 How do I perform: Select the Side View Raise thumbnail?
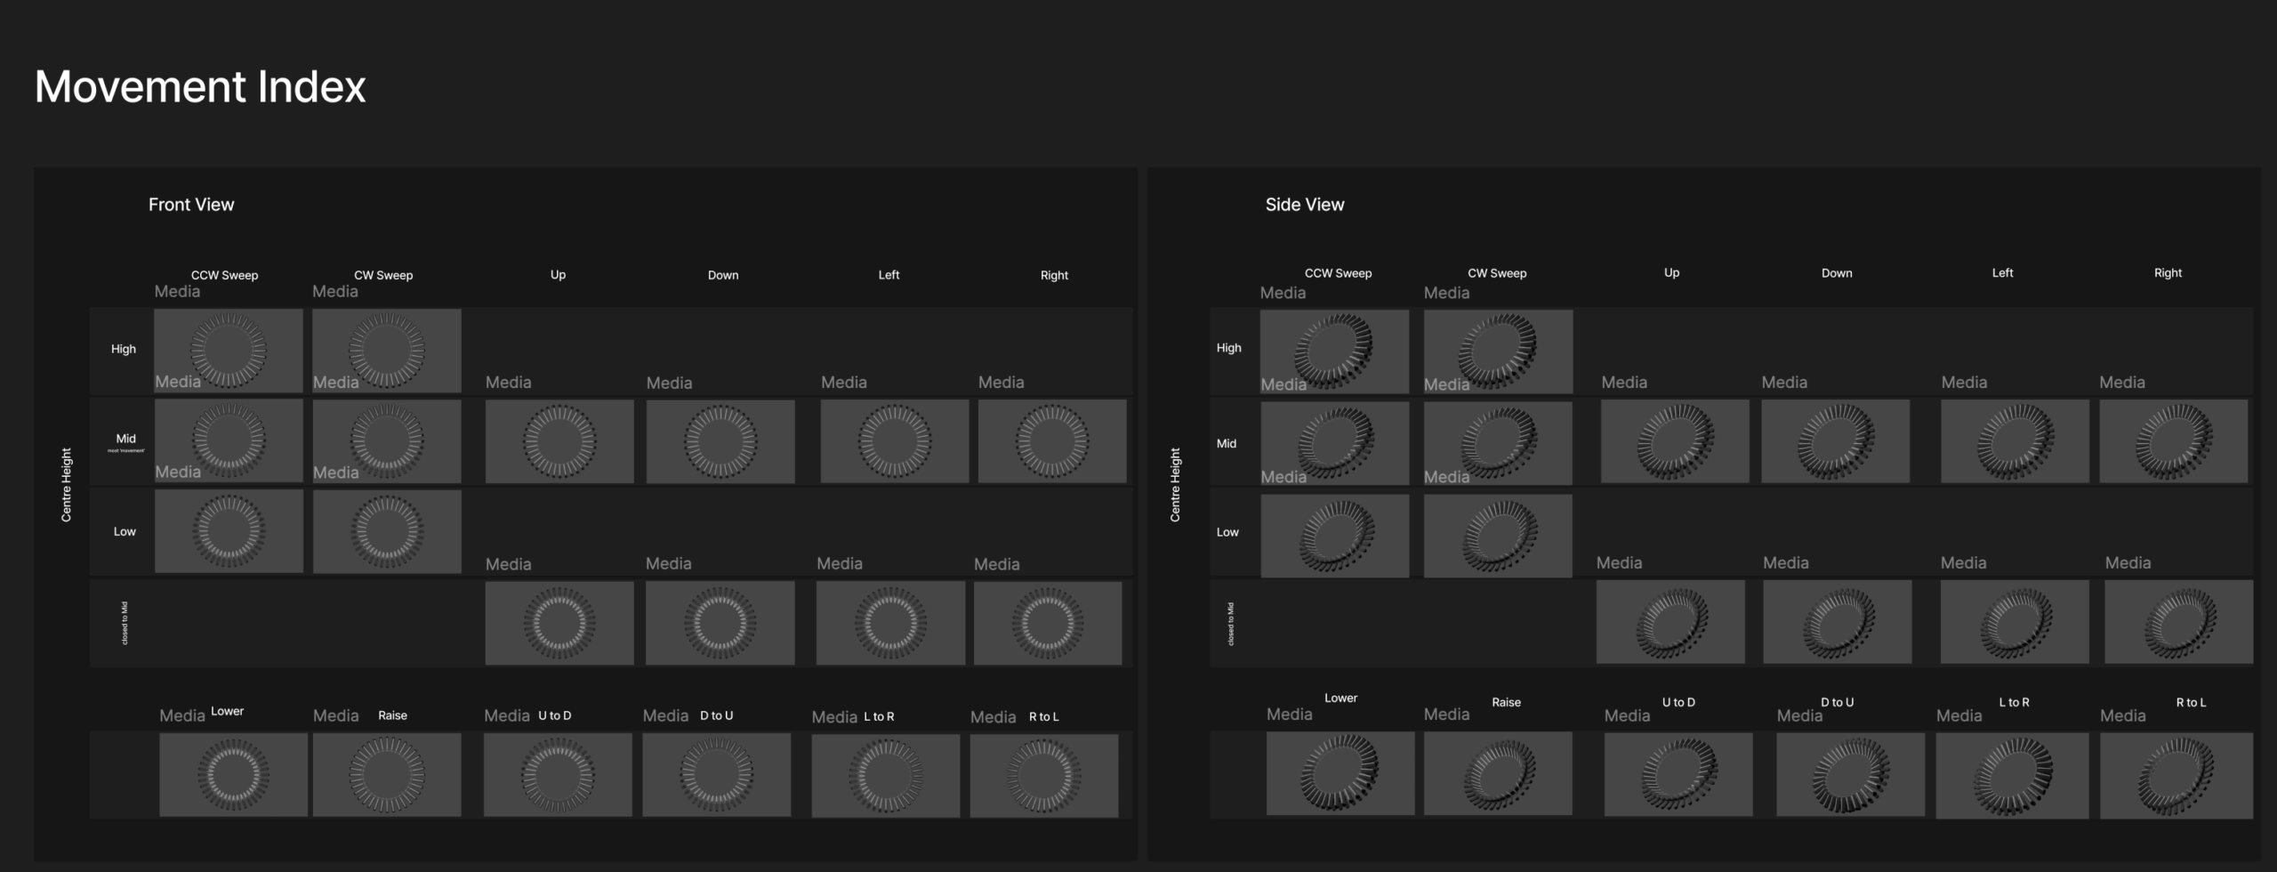tap(1497, 773)
